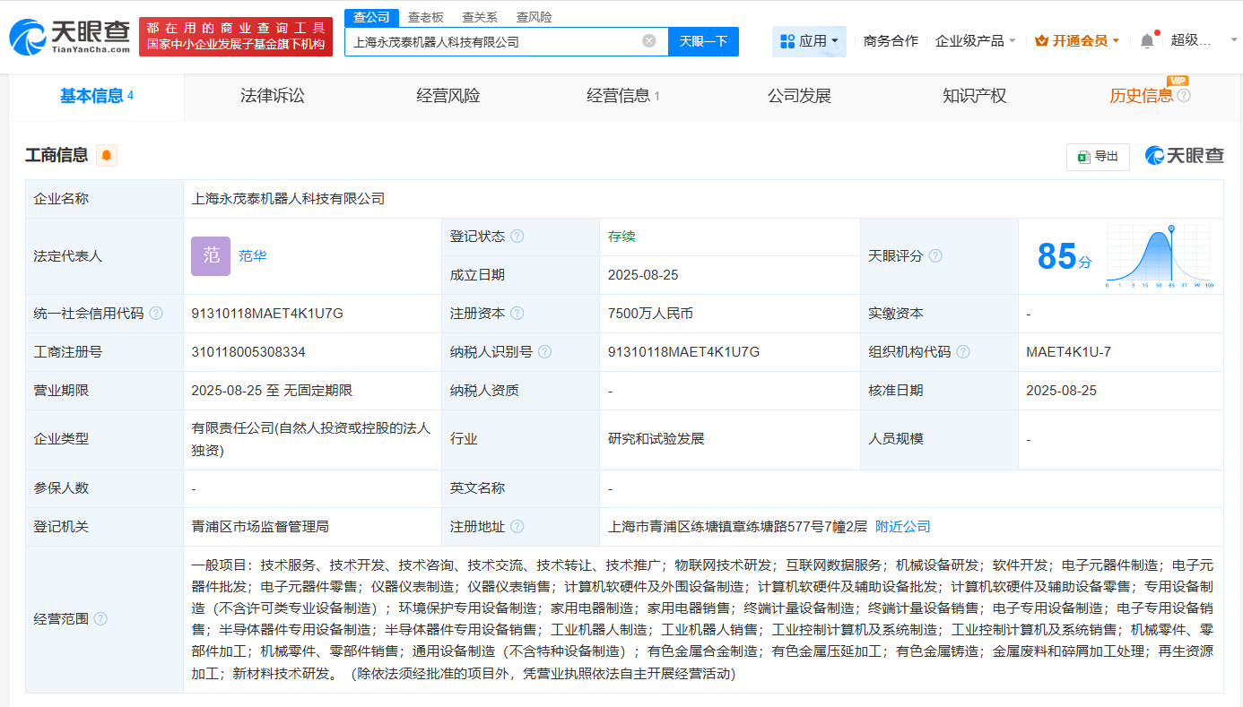1243x707 pixels.
Task: Export data with the 导出 button
Action: point(1098,156)
